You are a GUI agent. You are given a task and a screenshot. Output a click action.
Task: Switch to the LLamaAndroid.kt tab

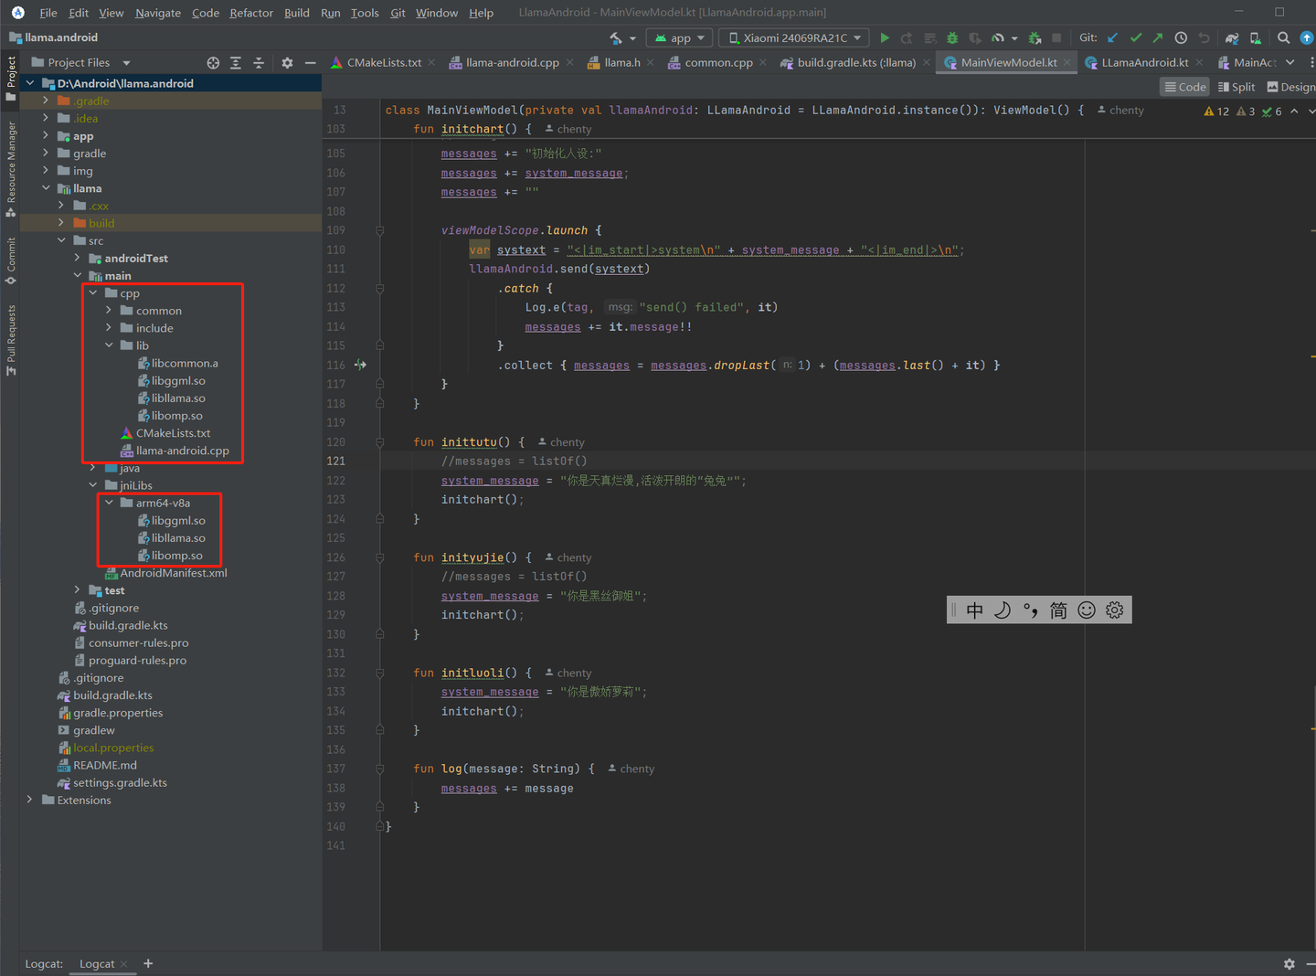click(1144, 62)
